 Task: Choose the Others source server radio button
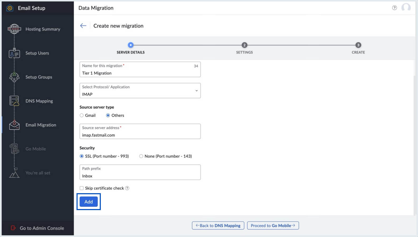[x=108, y=115]
